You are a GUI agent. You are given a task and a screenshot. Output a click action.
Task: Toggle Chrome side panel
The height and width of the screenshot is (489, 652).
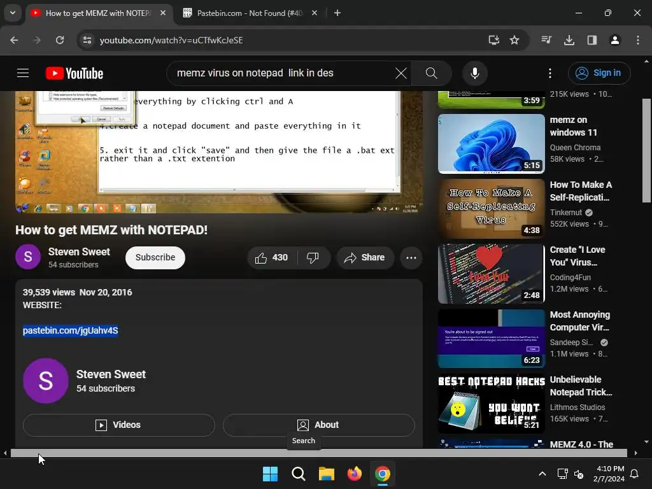(592, 40)
